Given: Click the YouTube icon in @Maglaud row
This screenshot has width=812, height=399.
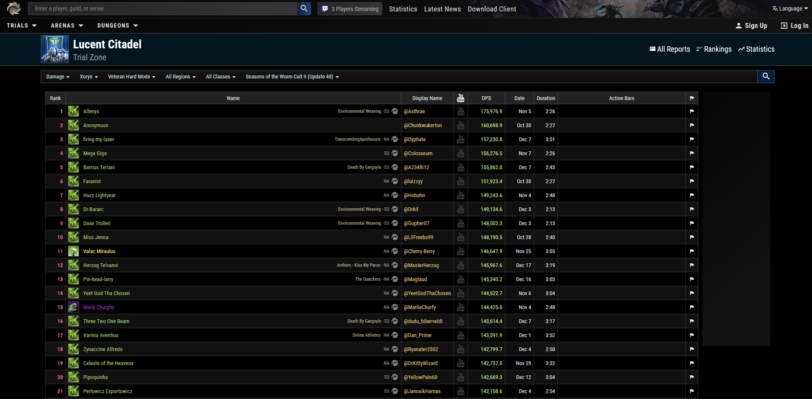Looking at the screenshot, I should click(x=461, y=279).
